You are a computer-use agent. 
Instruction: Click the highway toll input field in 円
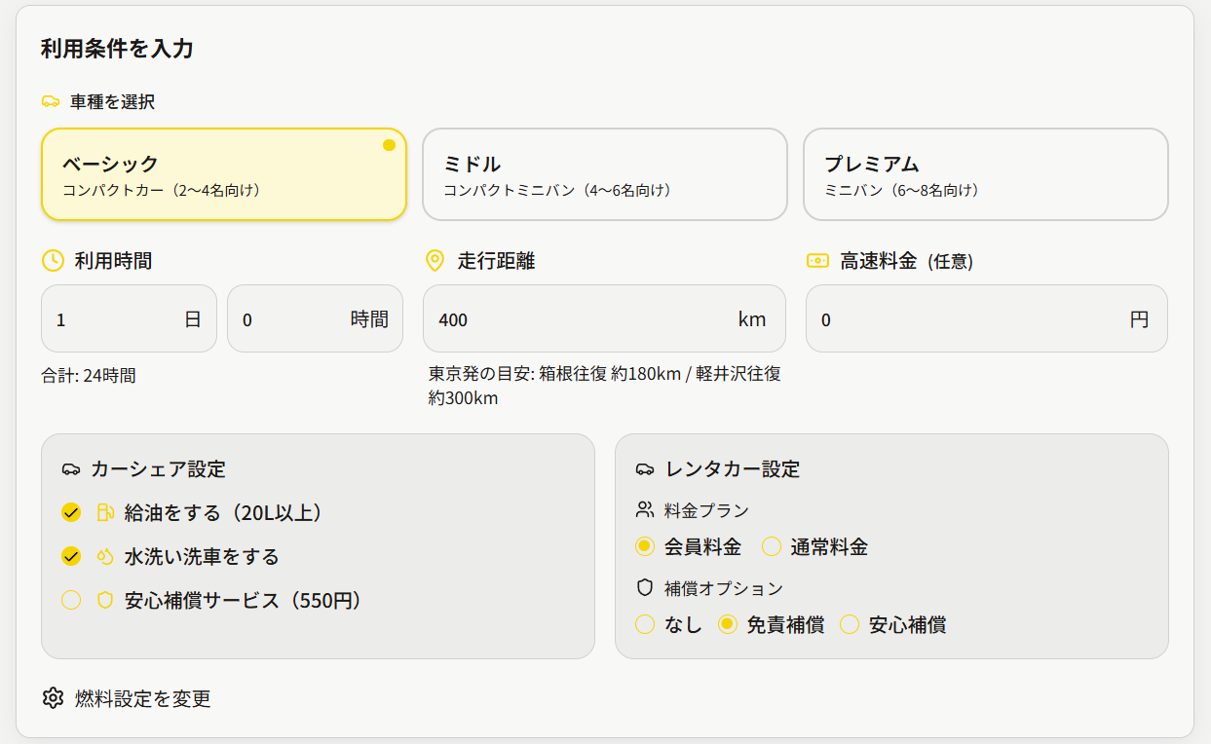(x=986, y=318)
